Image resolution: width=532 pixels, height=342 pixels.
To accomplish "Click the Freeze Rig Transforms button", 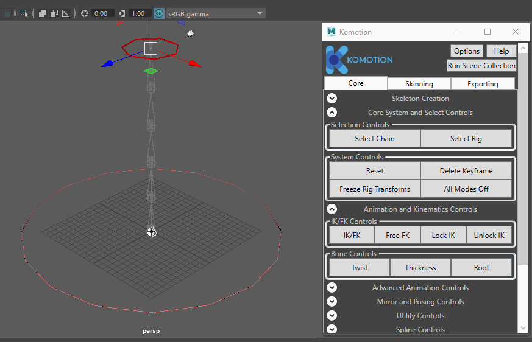I will point(375,189).
